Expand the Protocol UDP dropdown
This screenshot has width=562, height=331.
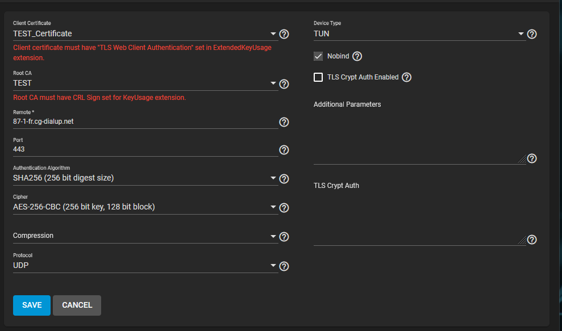(145, 266)
